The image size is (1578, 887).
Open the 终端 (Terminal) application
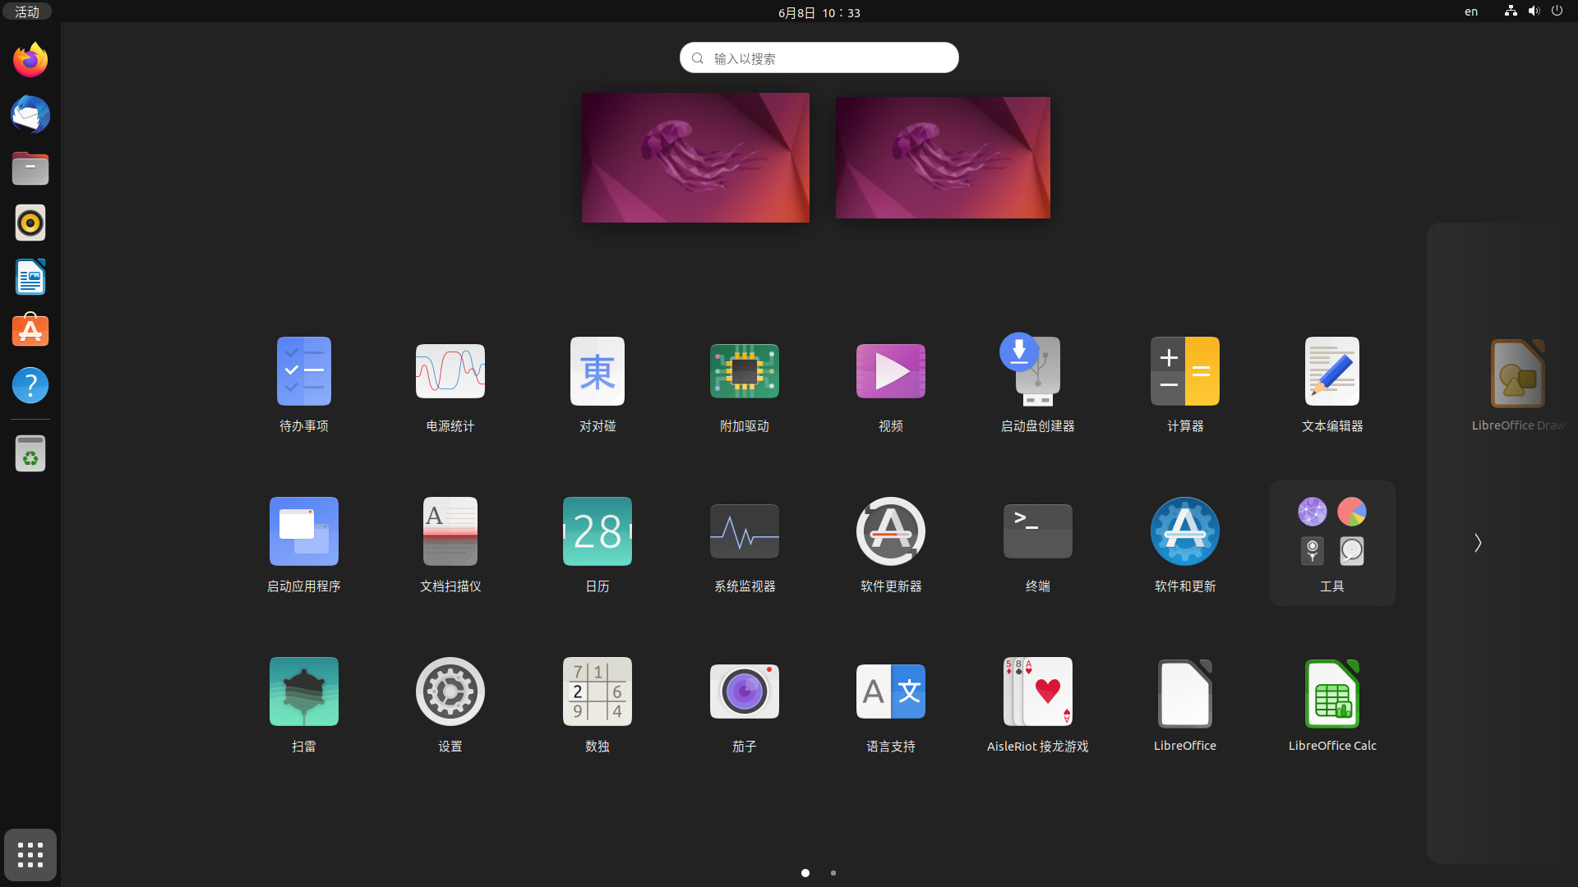click(1036, 542)
